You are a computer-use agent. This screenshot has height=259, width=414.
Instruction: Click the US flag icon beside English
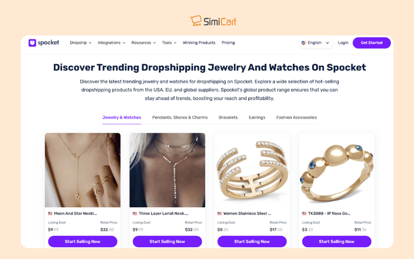(x=303, y=43)
